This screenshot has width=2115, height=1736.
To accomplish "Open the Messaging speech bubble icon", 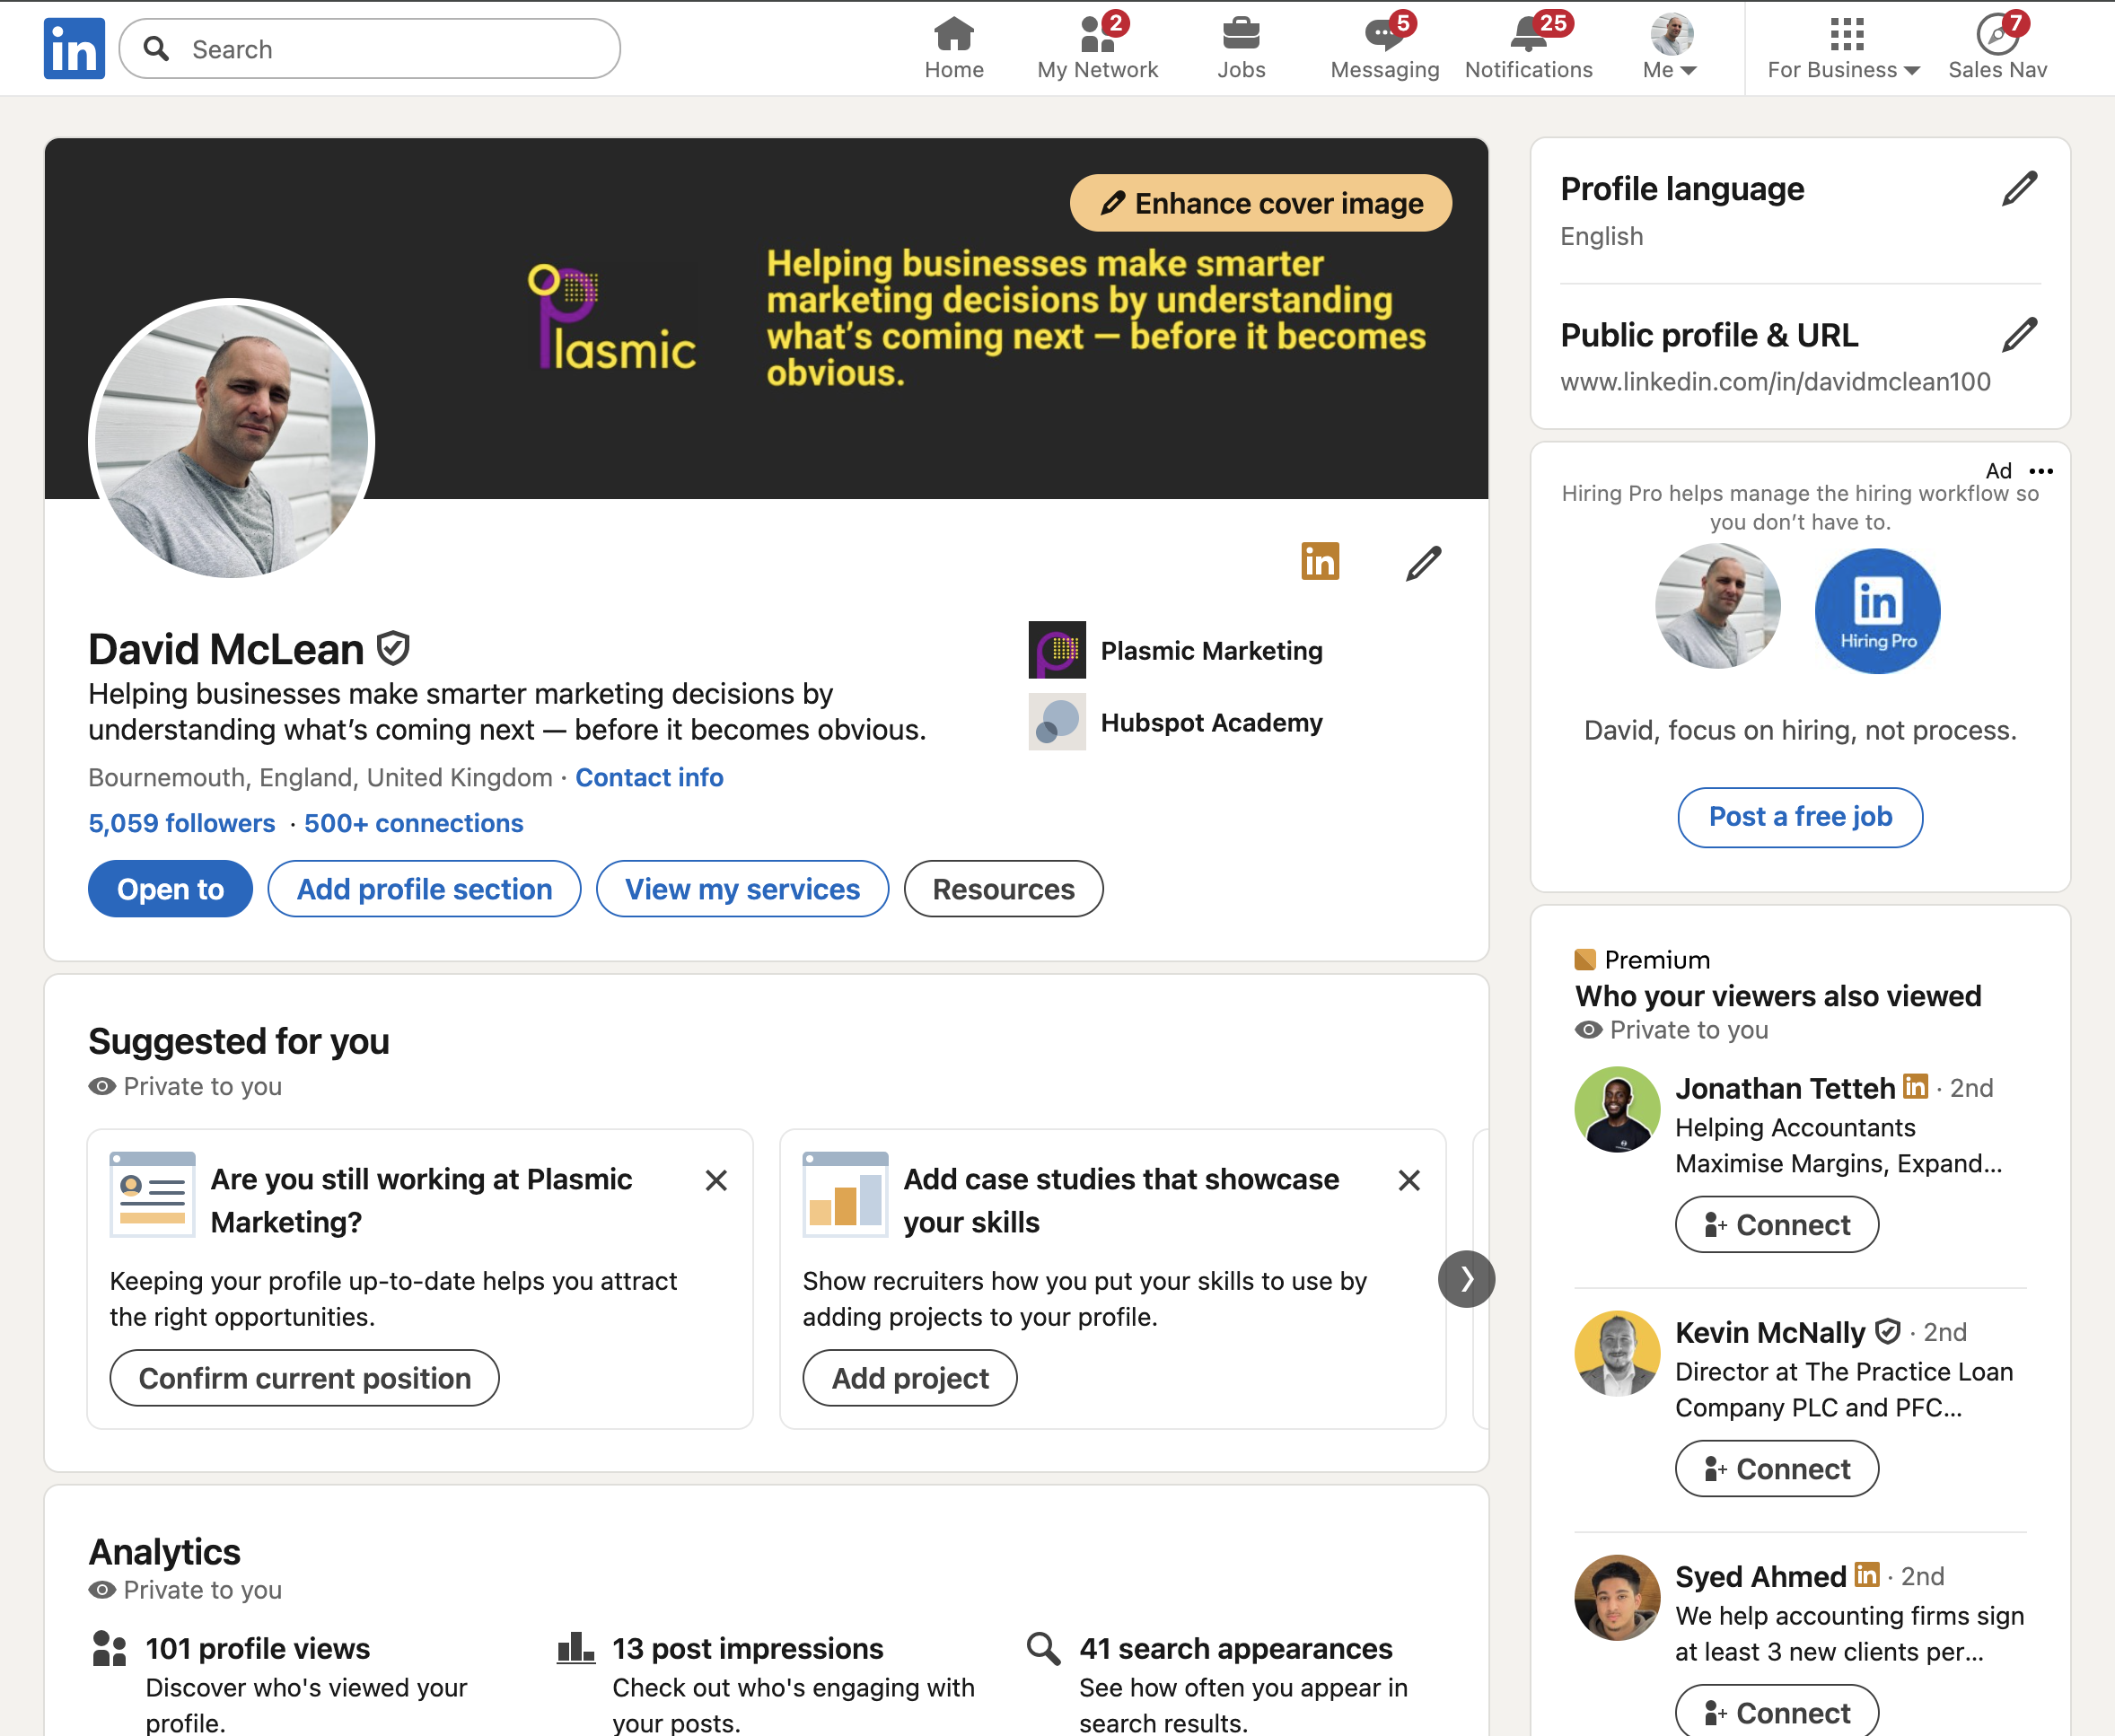I will pos(1384,36).
